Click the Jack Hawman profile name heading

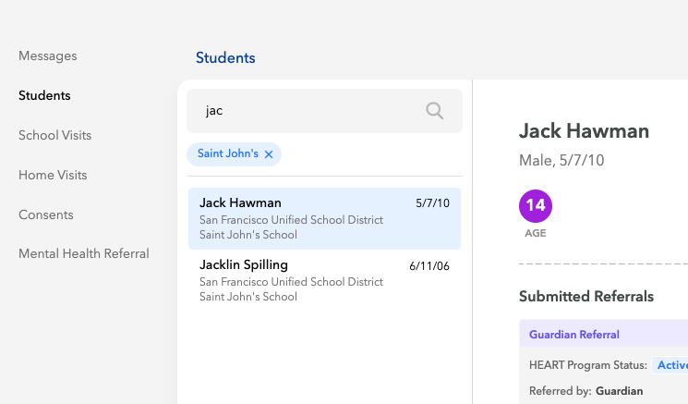tap(584, 131)
